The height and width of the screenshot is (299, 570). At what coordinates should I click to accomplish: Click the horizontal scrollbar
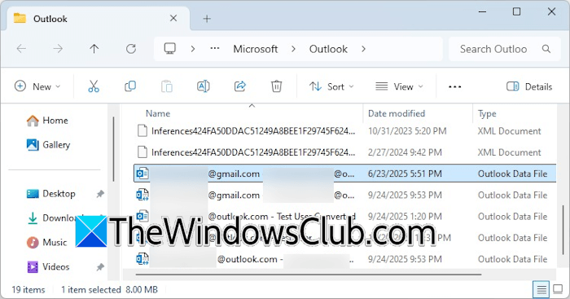(x=309, y=275)
